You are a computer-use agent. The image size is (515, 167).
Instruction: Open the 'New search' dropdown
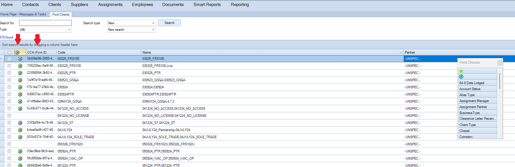pyautogui.click(x=131, y=30)
